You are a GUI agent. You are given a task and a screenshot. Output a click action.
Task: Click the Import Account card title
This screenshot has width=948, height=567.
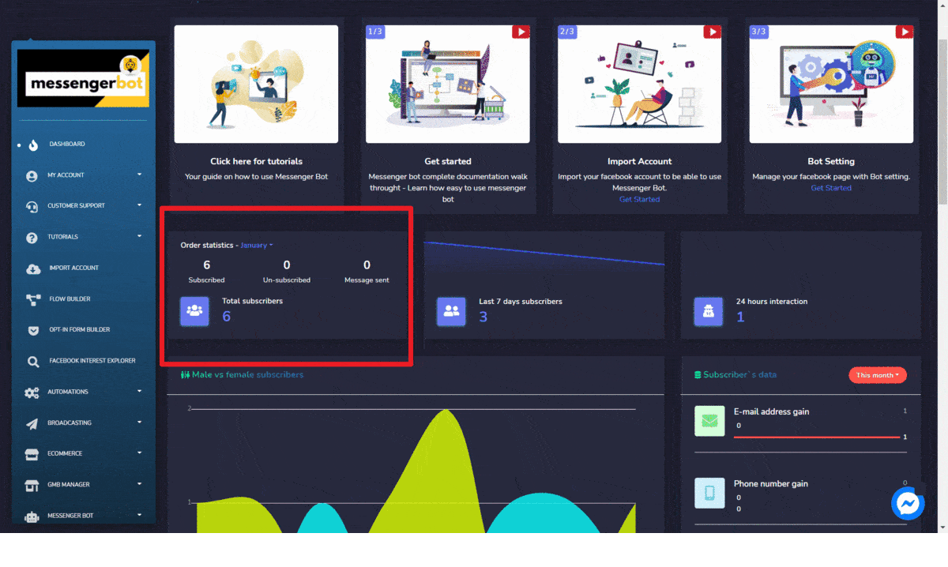pos(640,161)
